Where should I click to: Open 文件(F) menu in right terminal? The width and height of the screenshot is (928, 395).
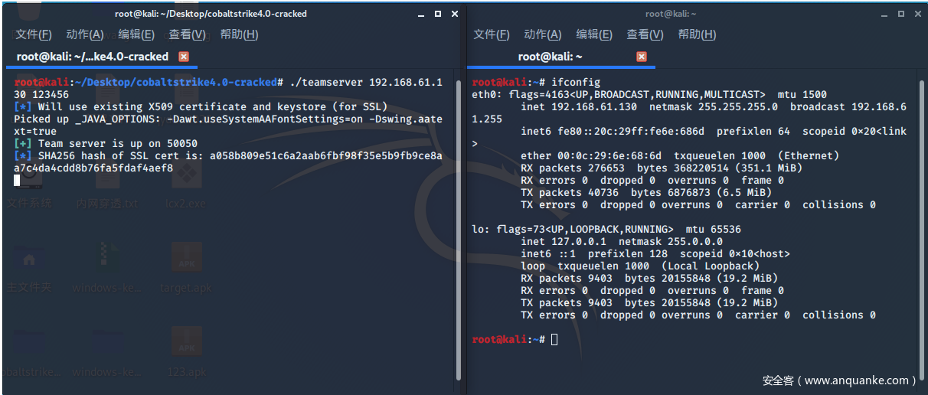click(492, 34)
